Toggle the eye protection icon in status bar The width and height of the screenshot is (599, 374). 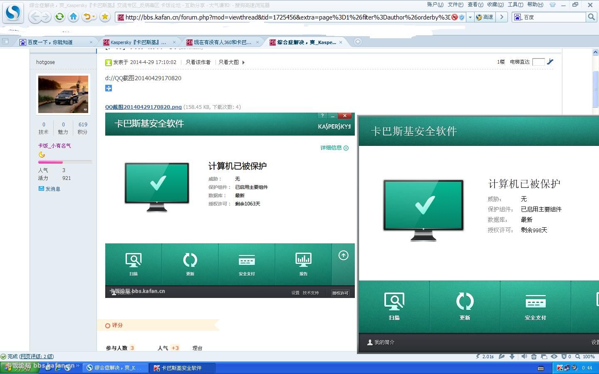tap(554, 357)
